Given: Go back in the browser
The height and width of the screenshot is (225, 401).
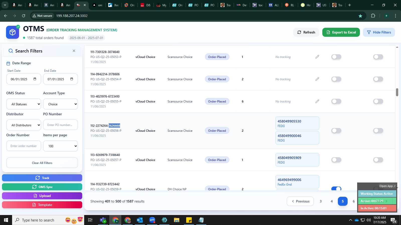Looking at the screenshot, I should click(x=6, y=16).
